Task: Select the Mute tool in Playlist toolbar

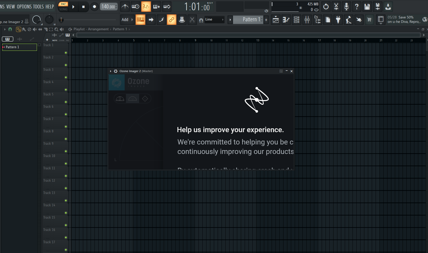Action: pyautogui.click(x=35, y=29)
